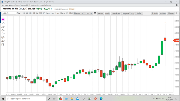180x101 pixels.
Task: Open the Paramètres menu
Action: pyautogui.click(x=116, y=13)
